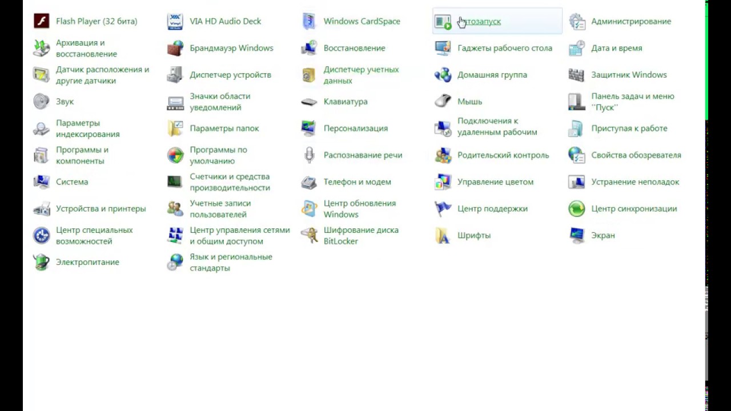Viewport: 731px width, 411px height.
Task: Open Диспетчер устройств icon
Action: pos(175,75)
